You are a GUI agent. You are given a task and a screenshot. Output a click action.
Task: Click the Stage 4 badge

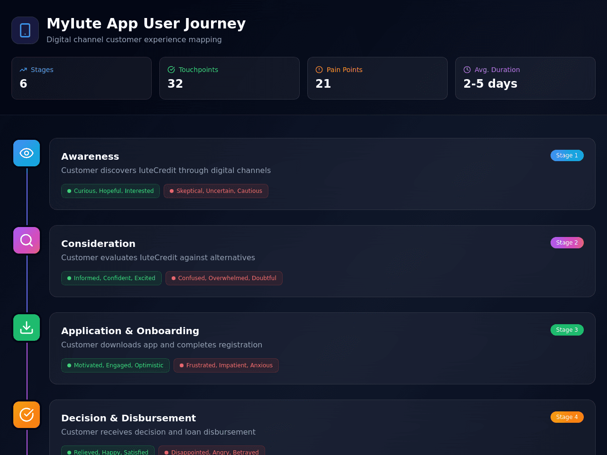click(567, 417)
